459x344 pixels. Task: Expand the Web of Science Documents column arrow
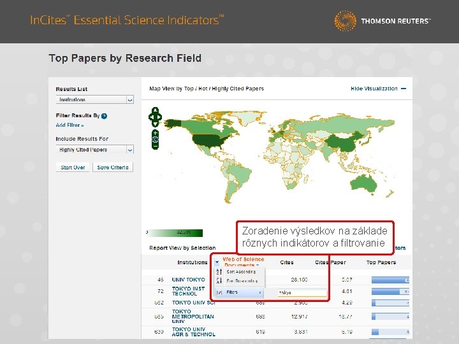click(258, 265)
